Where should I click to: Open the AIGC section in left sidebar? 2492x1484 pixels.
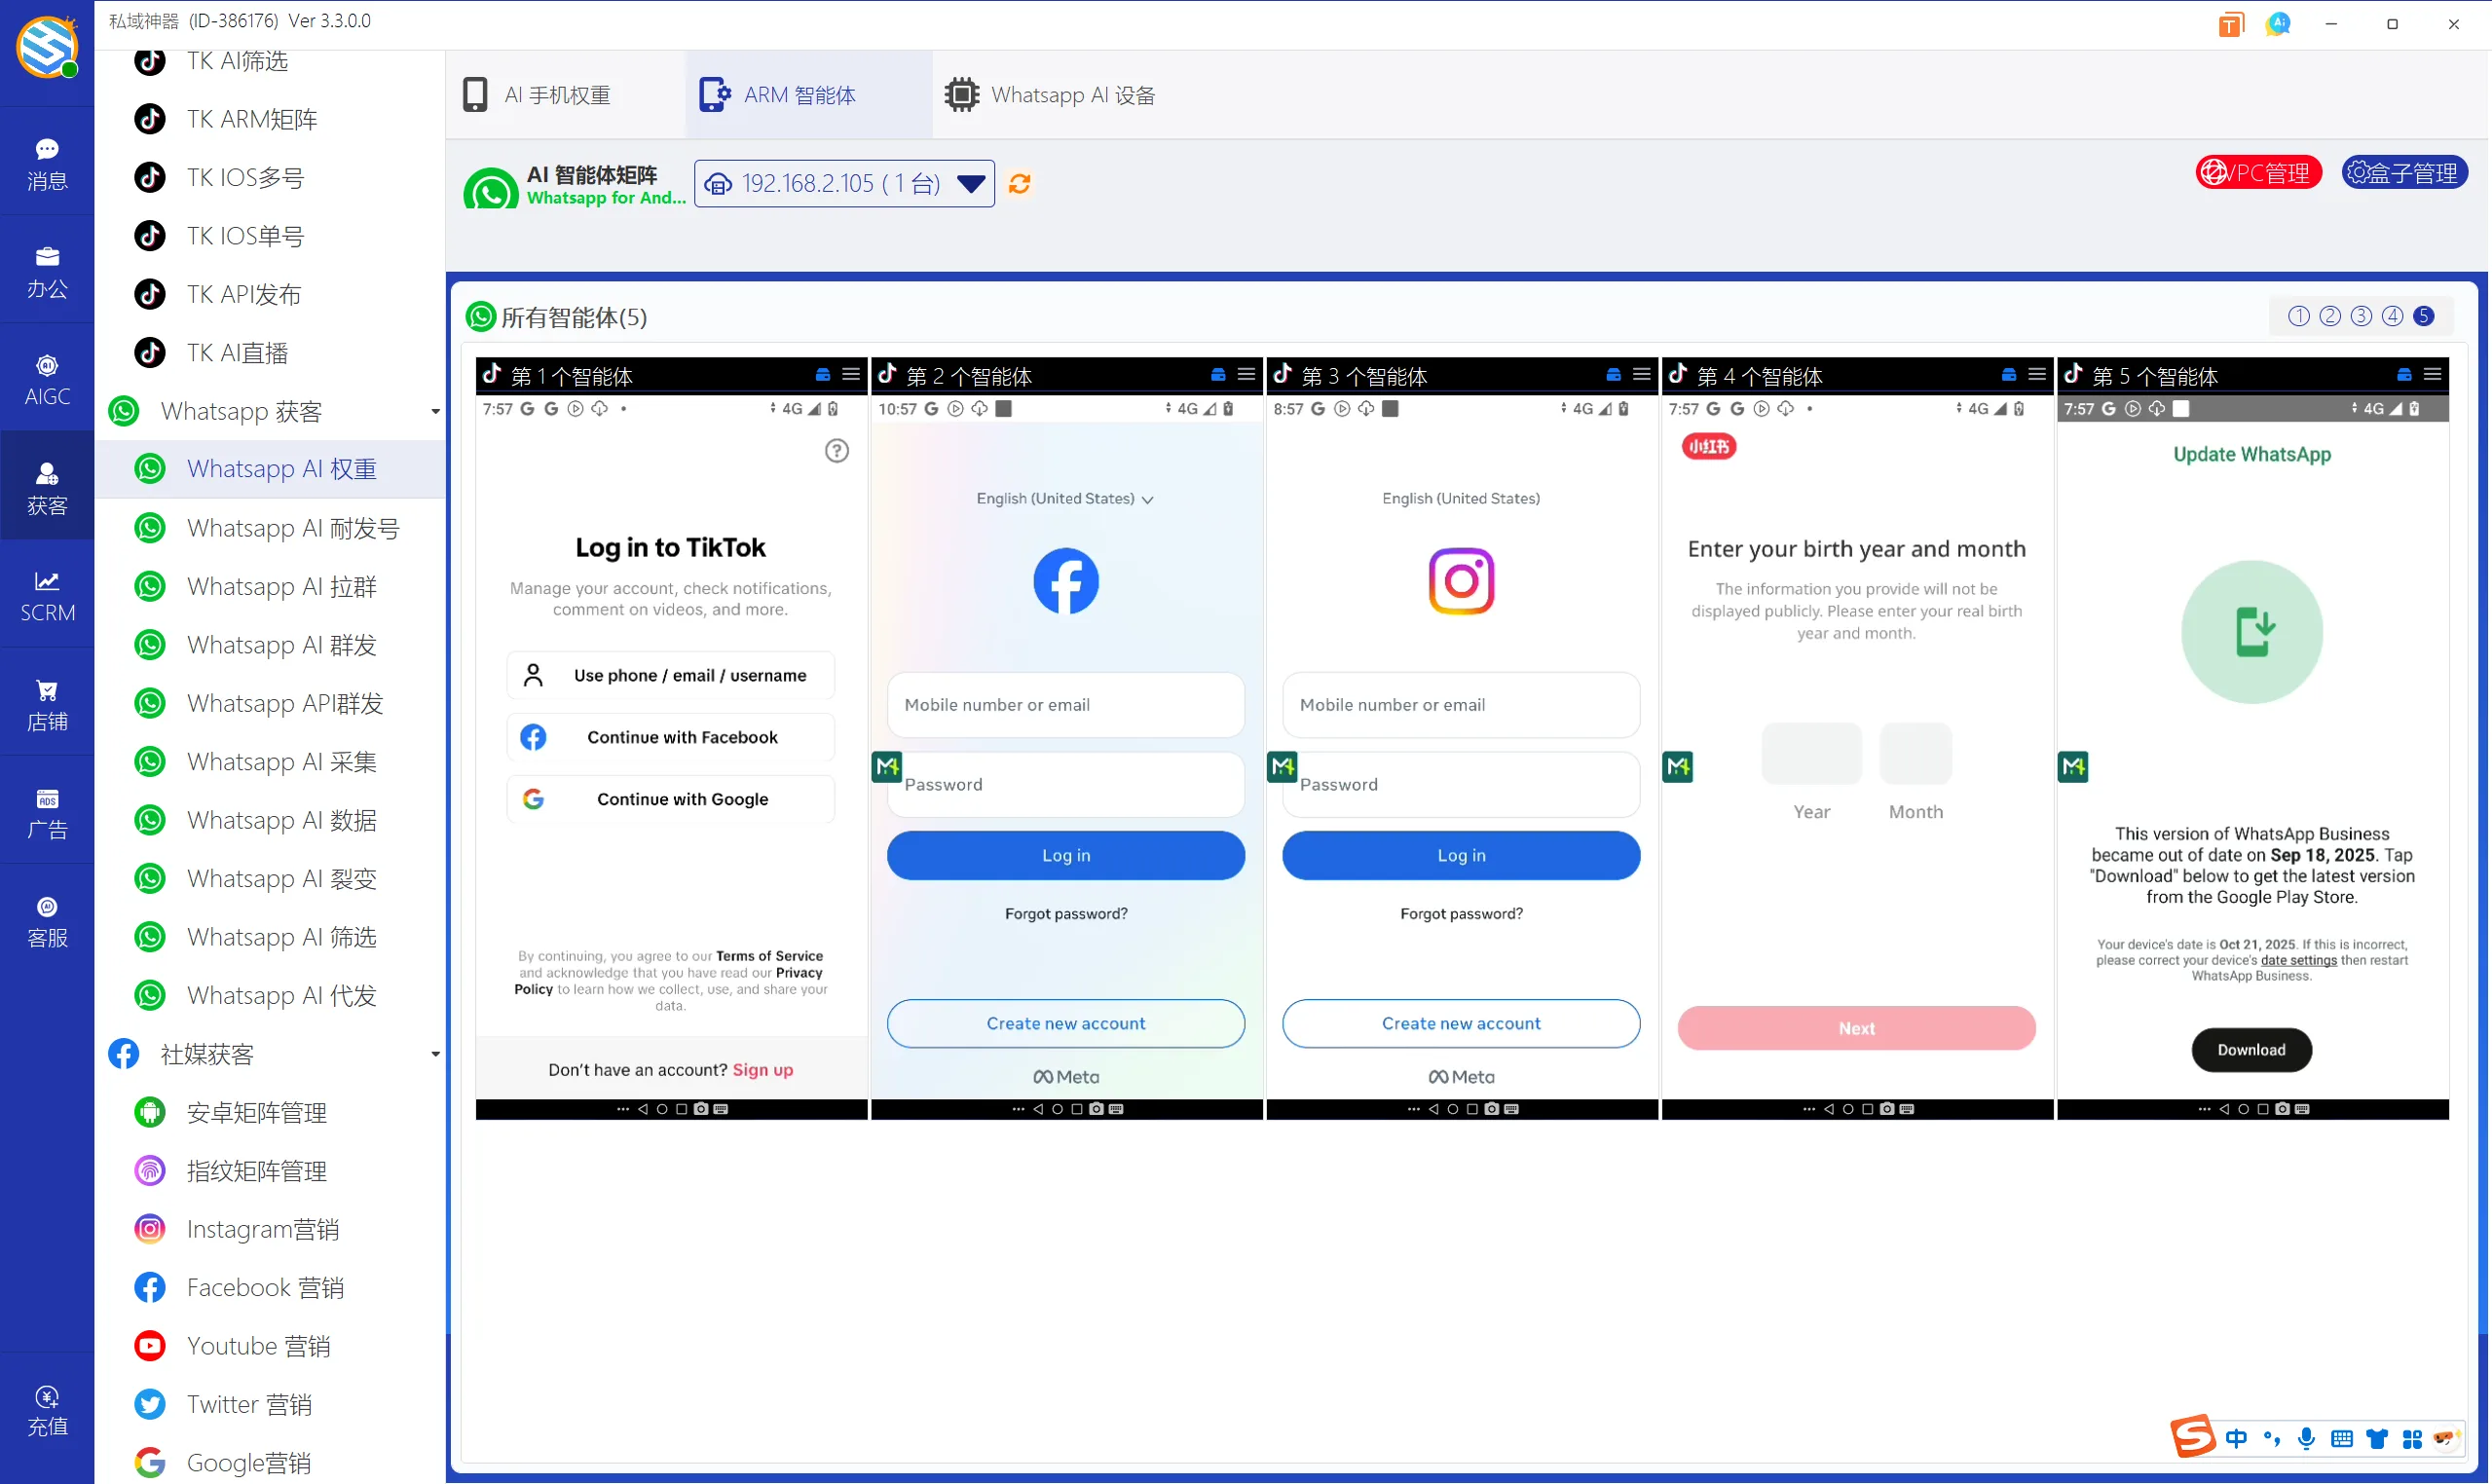point(47,379)
